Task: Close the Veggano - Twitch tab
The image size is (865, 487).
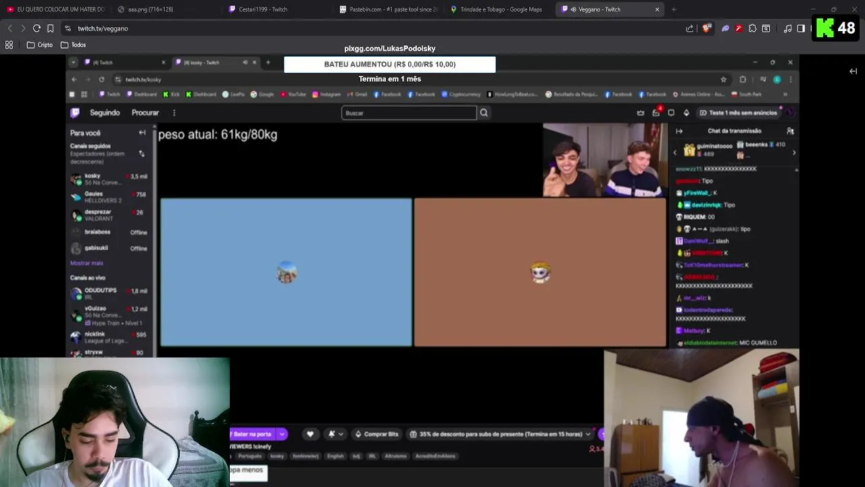Action: [657, 9]
